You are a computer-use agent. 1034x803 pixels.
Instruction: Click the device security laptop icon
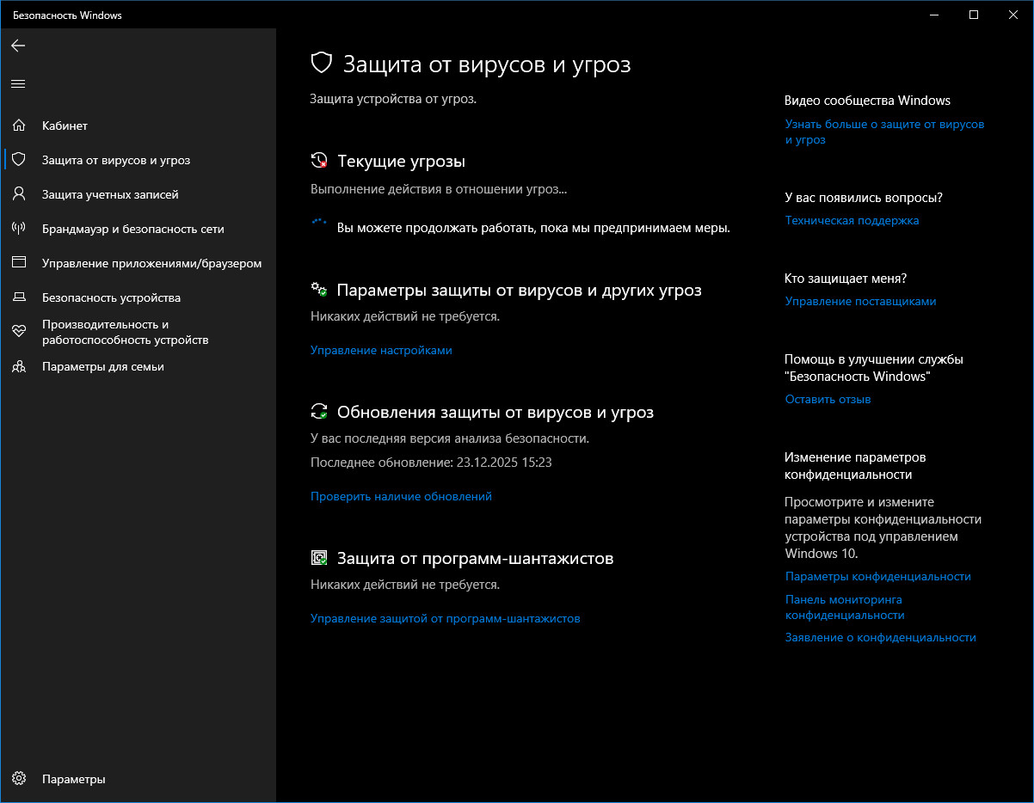[19, 297]
